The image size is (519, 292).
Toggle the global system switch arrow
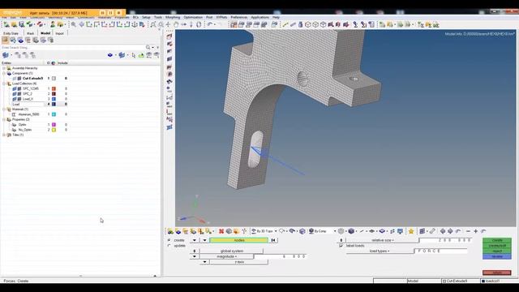click(195, 251)
